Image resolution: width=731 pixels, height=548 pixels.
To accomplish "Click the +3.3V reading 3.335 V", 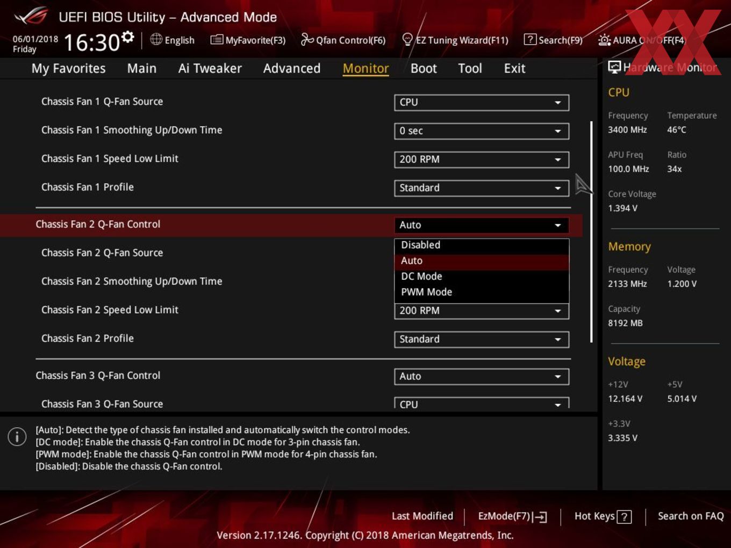I will (x=622, y=438).
